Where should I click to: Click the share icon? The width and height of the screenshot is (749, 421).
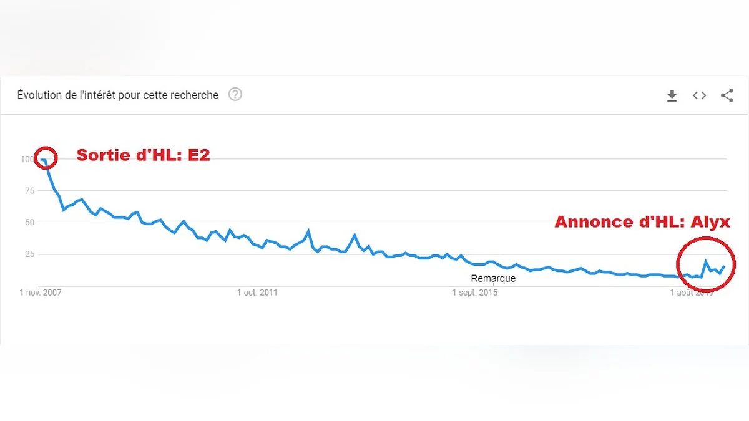pos(727,95)
